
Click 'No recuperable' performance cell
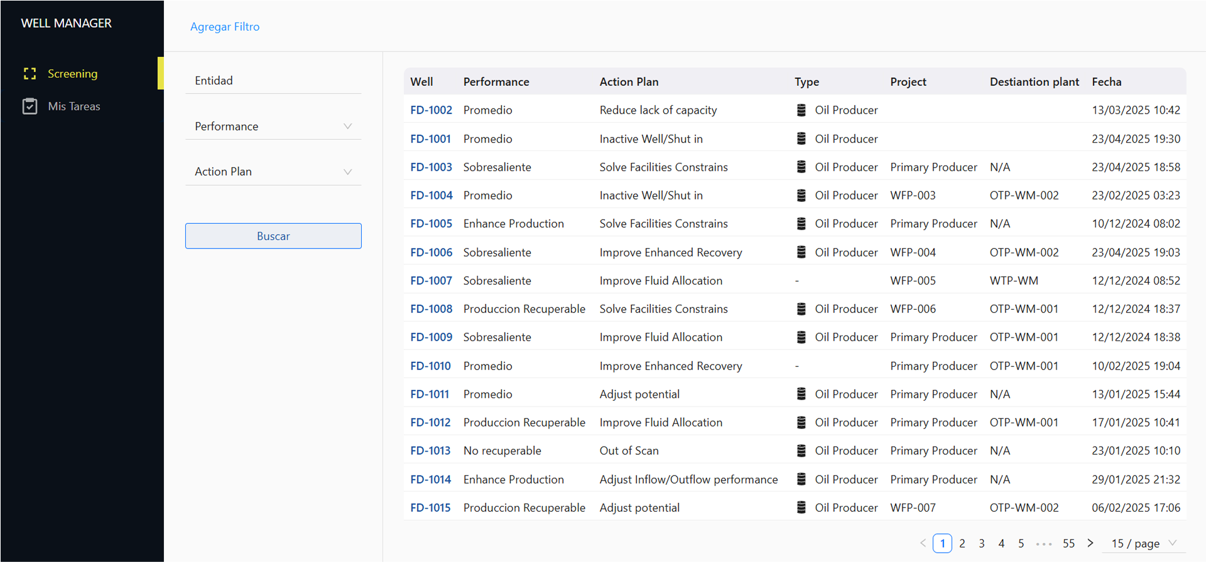click(502, 450)
